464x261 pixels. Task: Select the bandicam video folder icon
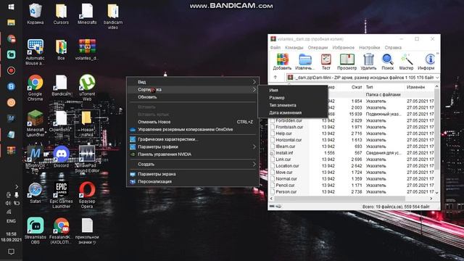click(x=113, y=16)
